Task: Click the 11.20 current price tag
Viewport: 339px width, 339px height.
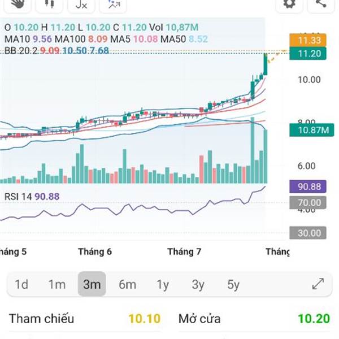Action: 308,54
